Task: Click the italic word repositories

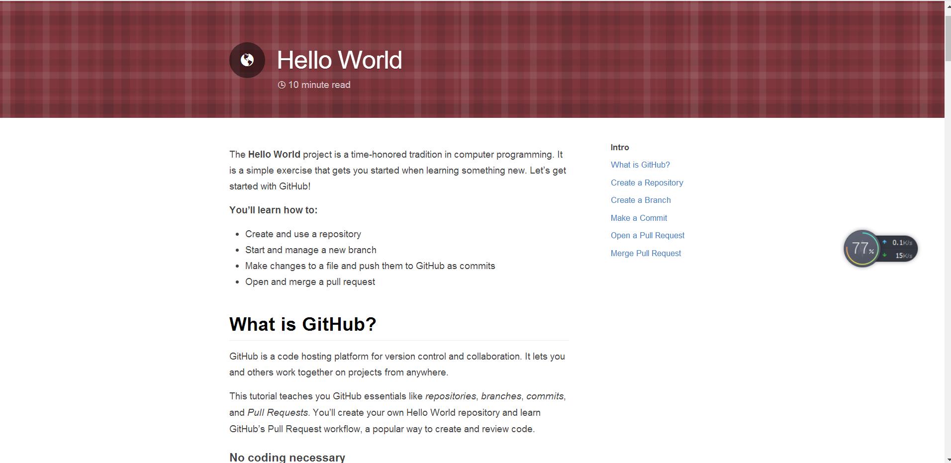Action: point(451,396)
